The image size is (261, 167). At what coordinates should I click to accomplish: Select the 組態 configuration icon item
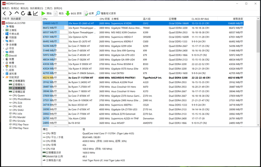point(7,70)
